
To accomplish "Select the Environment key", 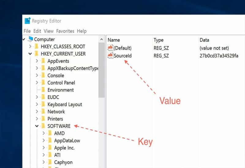I will click(x=60, y=90).
